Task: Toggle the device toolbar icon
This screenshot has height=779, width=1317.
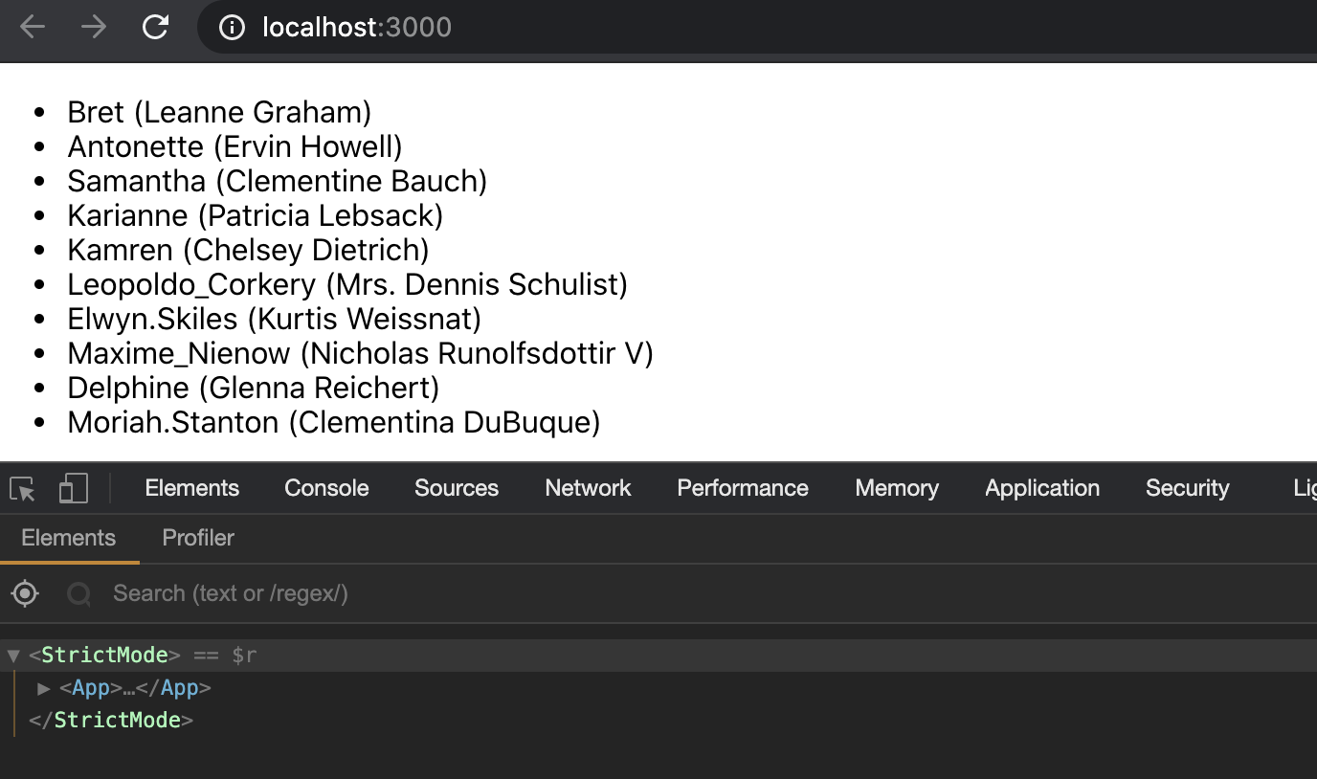Action: point(74,489)
